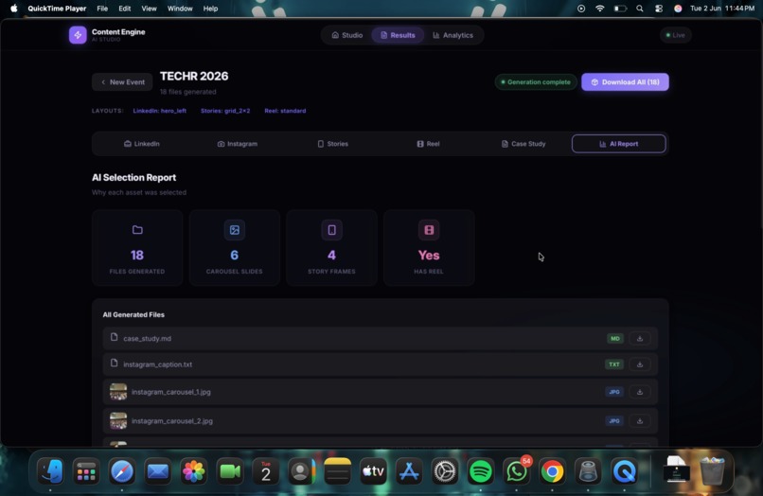Click the Content Engine lightning logo

78,35
